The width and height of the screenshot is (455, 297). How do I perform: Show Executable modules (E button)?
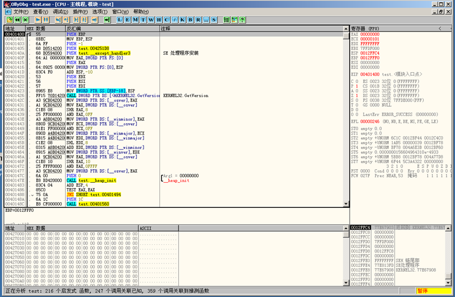(x=127, y=20)
